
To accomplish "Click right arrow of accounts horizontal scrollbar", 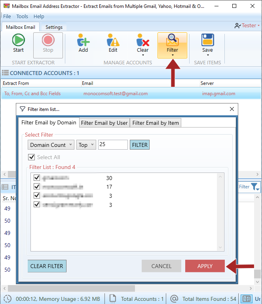I will click(257, 174).
